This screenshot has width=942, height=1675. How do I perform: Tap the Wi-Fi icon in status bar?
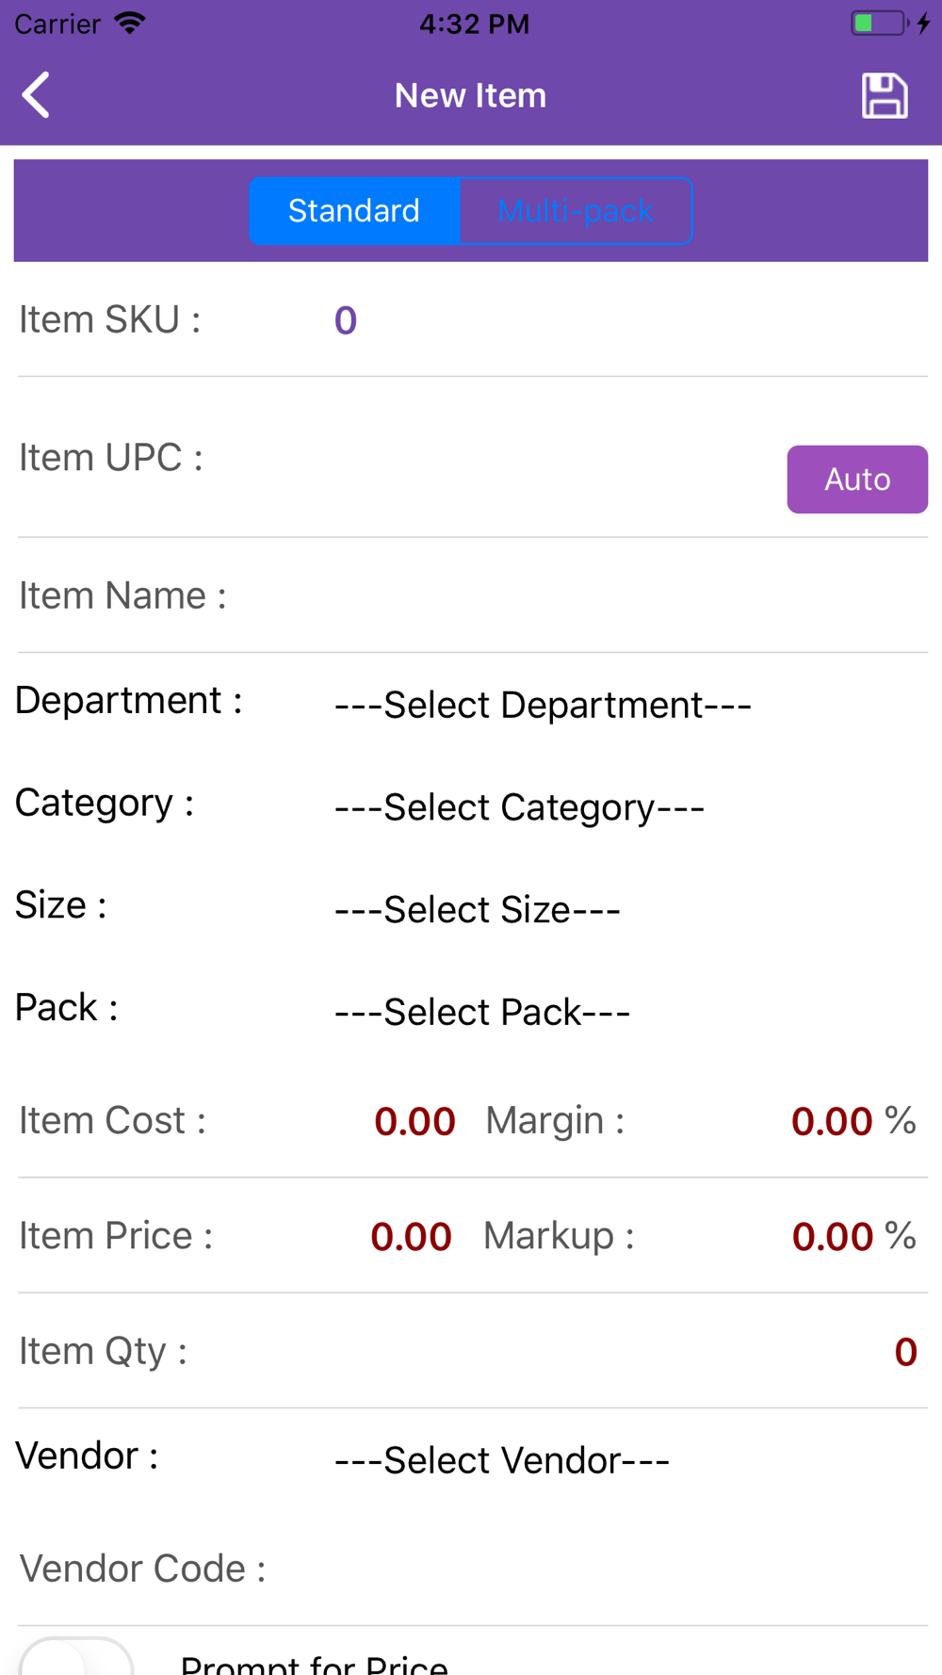130,23
